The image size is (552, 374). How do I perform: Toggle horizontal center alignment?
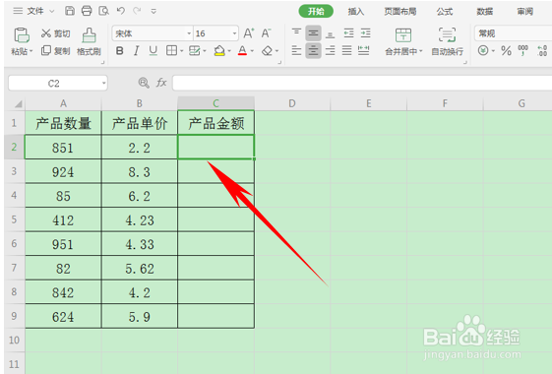click(313, 51)
